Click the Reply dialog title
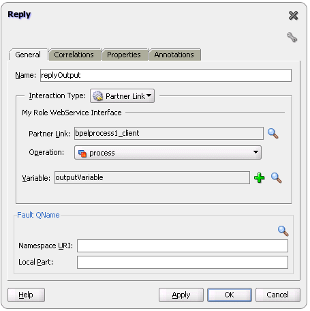The width and height of the screenshot is (310, 311). click(19, 14)
